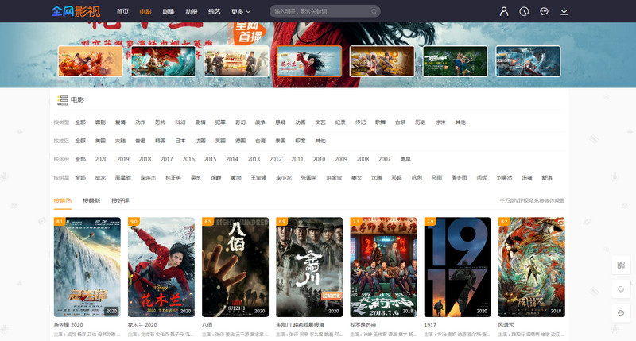Filter by genre 科幻
This screenshot has width=636, height=341.
tap(180, 122)
